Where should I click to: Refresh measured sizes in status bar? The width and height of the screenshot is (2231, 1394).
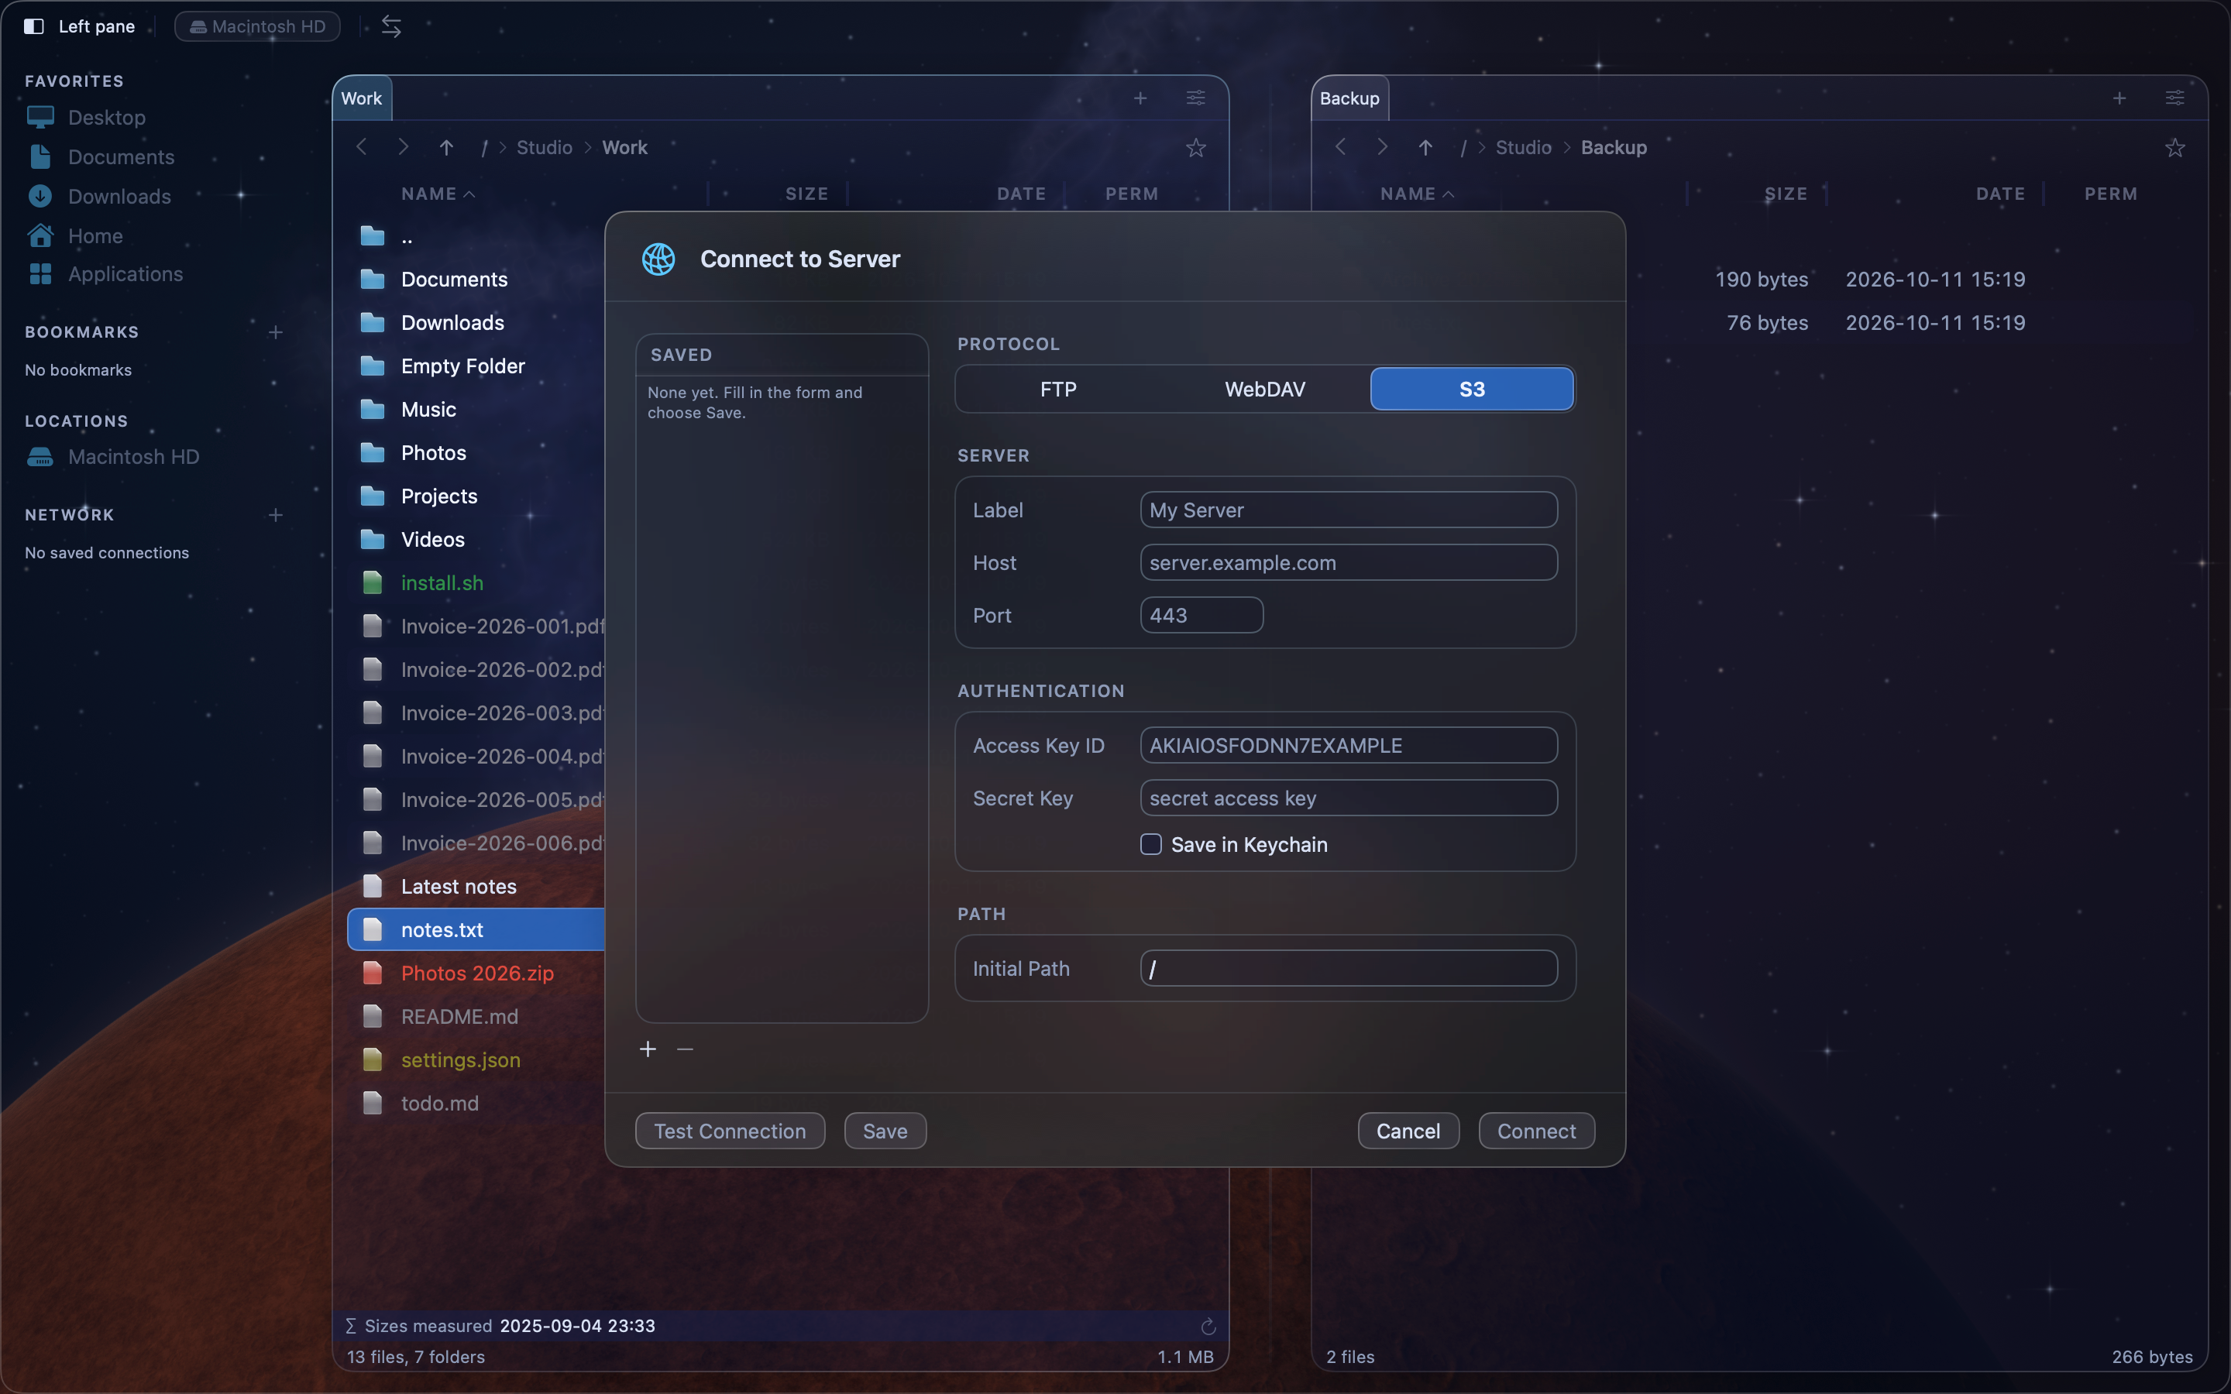[x=1208, y=1326]
